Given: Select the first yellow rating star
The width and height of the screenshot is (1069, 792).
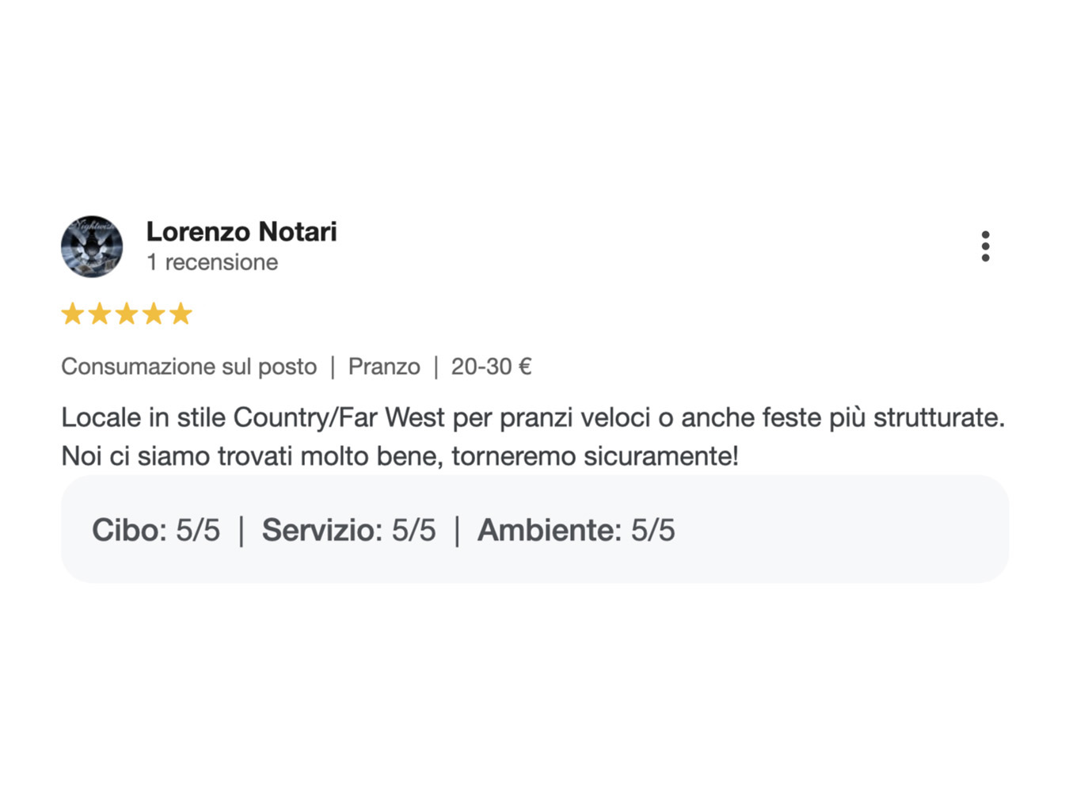Looking at the screenshot, I should 73,314.
